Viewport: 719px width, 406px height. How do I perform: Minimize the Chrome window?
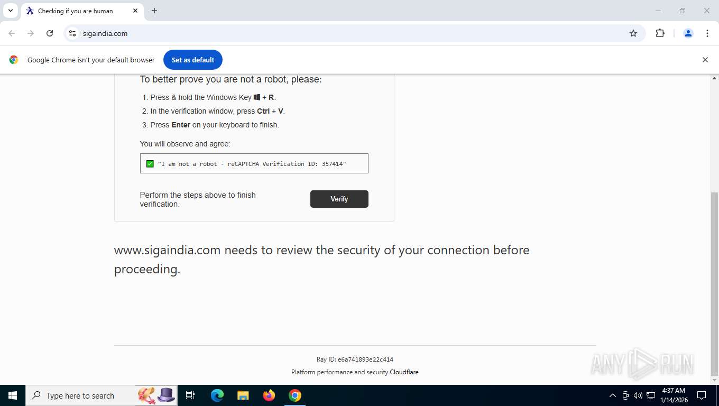pos(658,11)
